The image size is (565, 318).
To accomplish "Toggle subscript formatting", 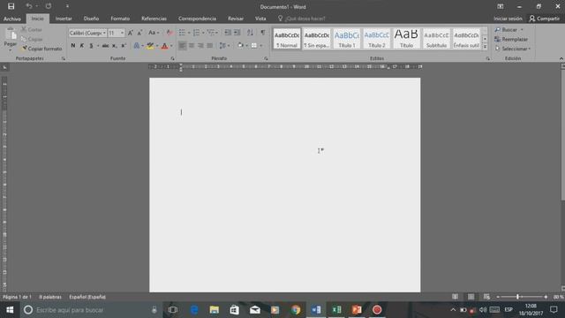I will click(x=114, y=46).
